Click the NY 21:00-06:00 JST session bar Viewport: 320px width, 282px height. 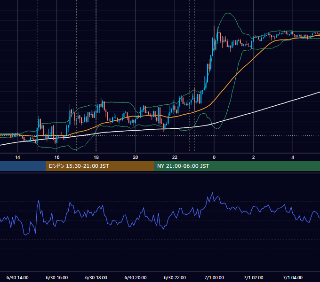point(237,166)
